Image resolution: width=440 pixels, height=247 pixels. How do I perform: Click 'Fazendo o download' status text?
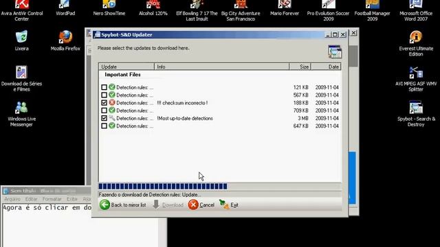[x=150, y=194]
